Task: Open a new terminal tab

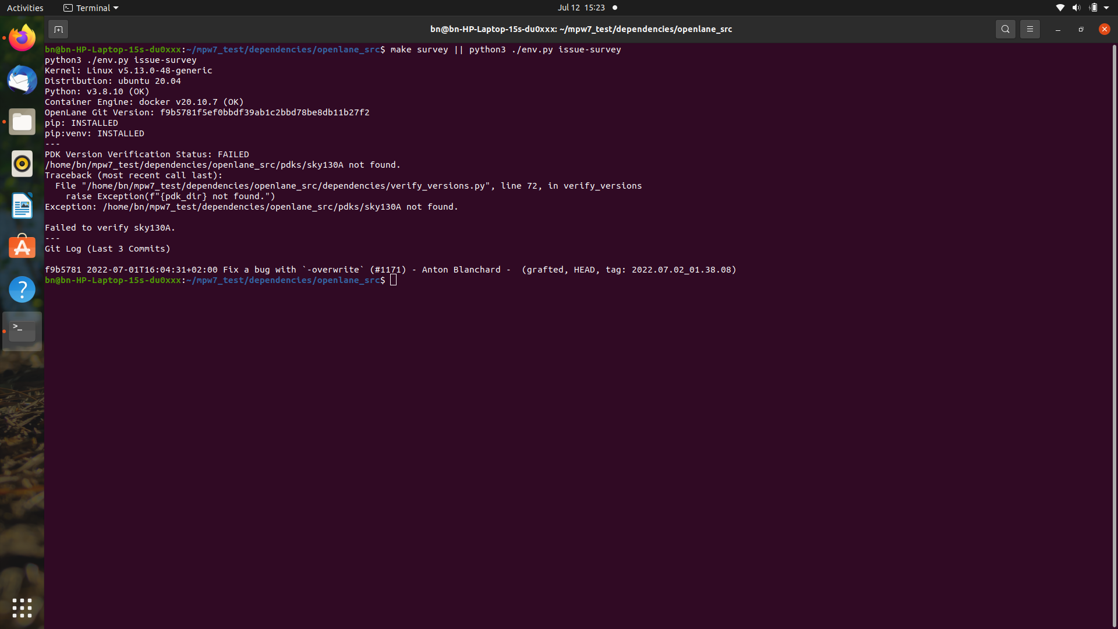Action: click(58, 29)
